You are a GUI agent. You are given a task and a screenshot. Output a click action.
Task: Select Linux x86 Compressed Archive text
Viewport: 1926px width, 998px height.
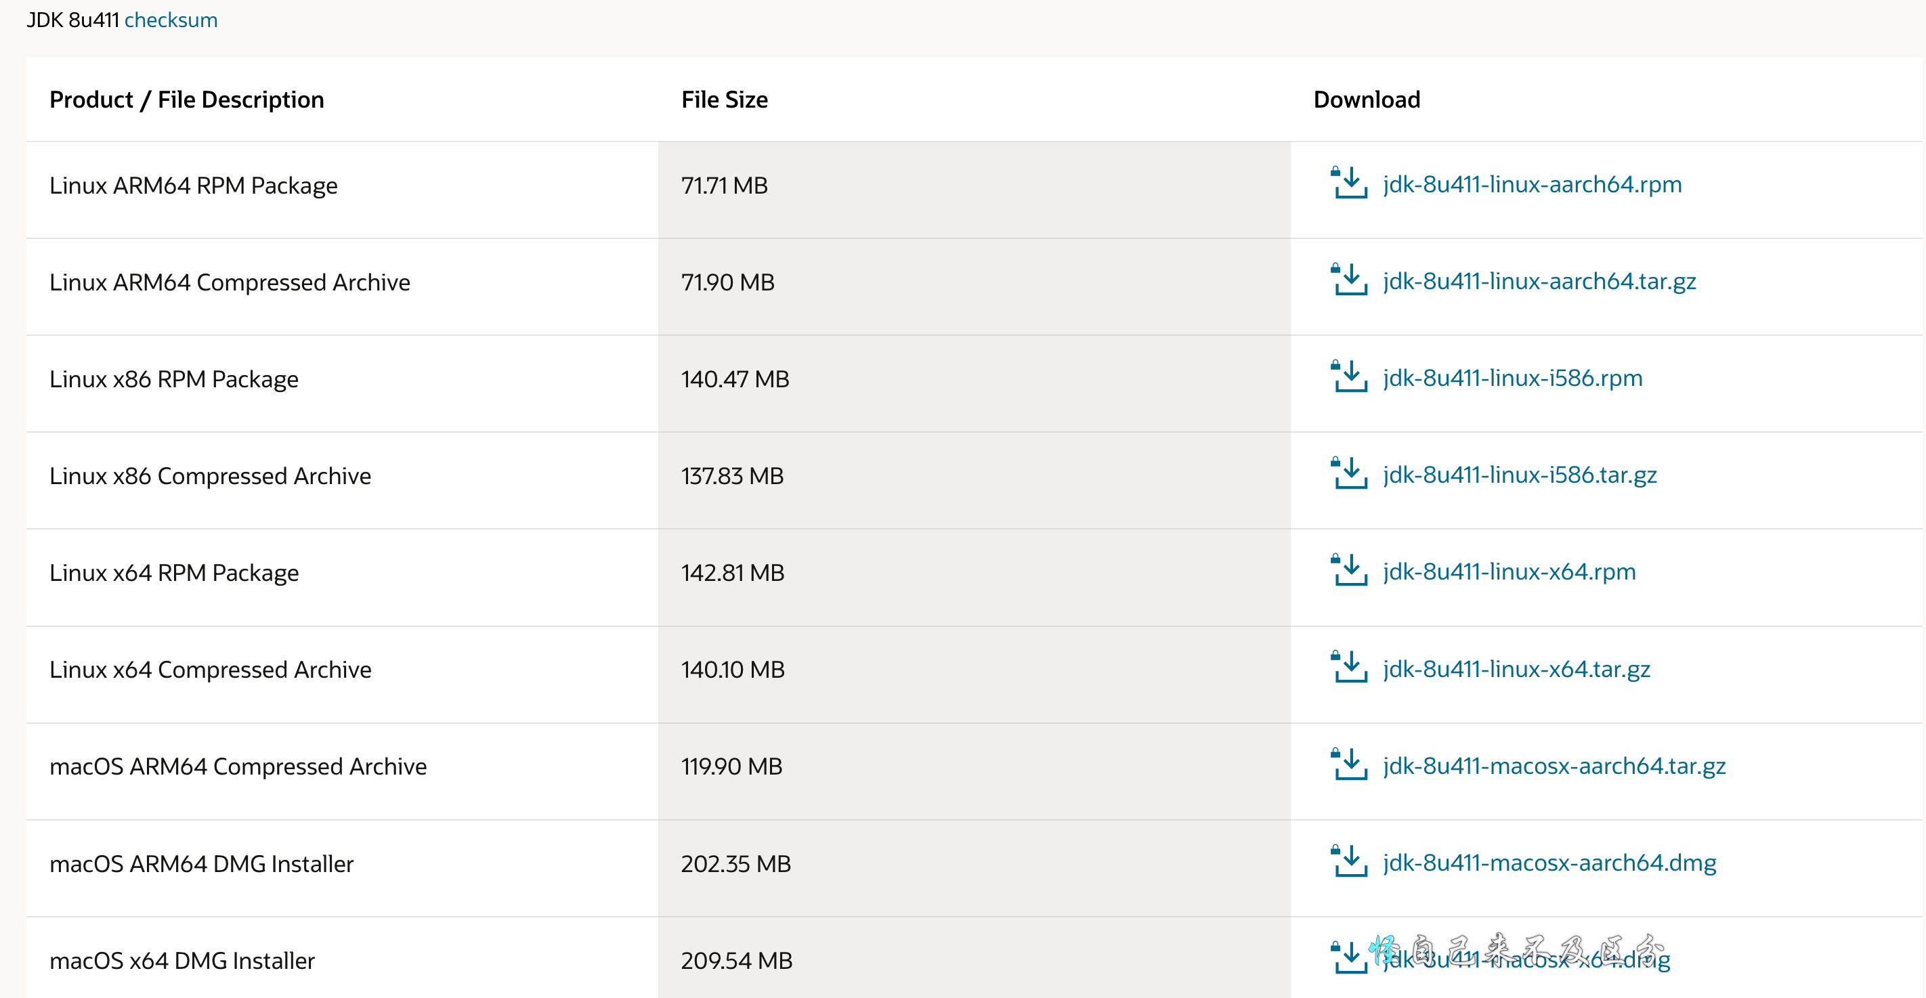(210, 475)
